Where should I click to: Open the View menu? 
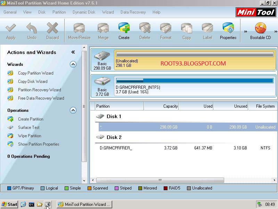tap(27, 12)
